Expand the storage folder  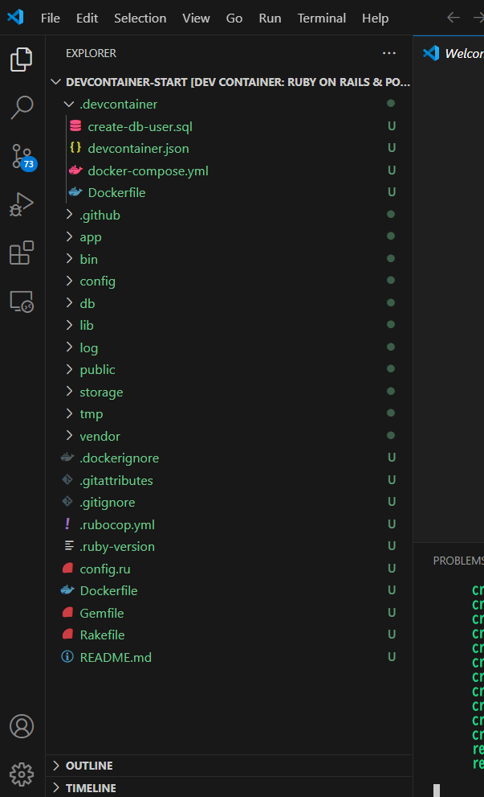(69, 392)
